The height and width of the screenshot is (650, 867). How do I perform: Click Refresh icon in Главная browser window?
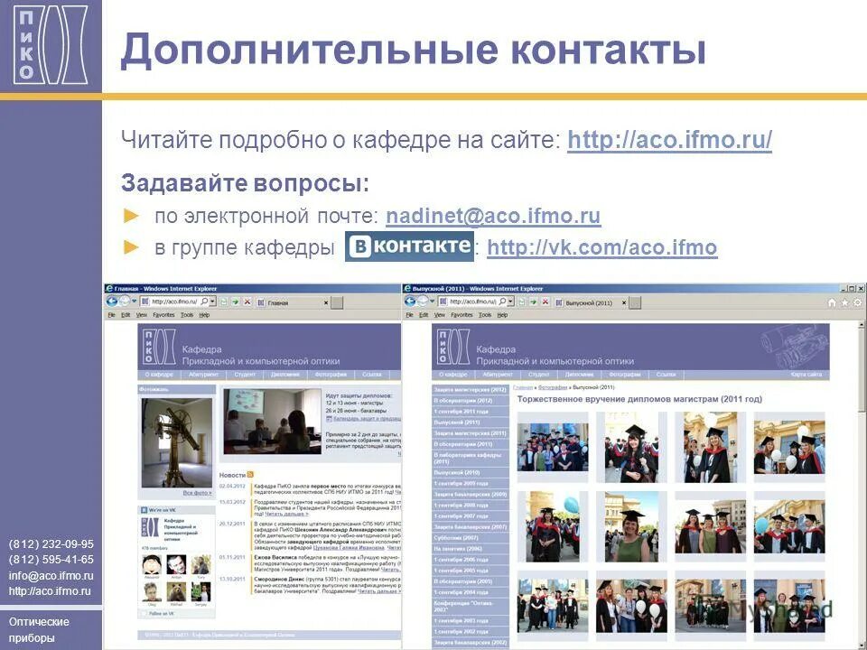tap(223, 302)
